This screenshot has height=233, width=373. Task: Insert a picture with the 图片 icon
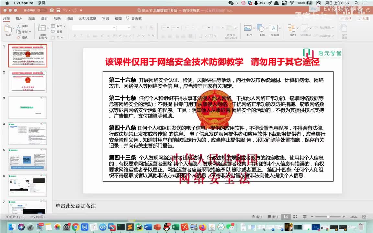click(x=248, y=28)
